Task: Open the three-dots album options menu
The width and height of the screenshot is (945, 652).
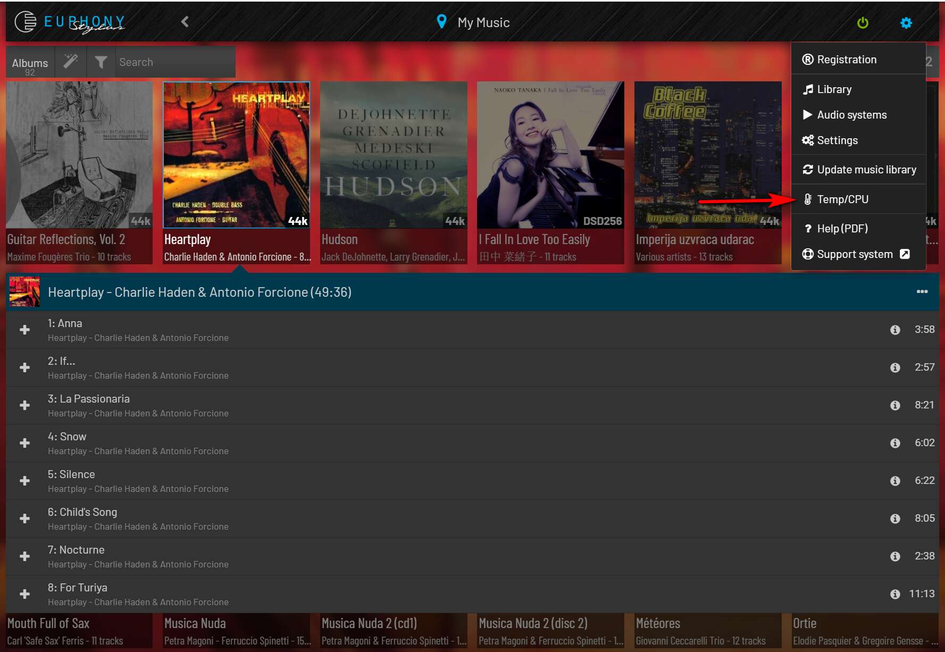Action: 922,291
